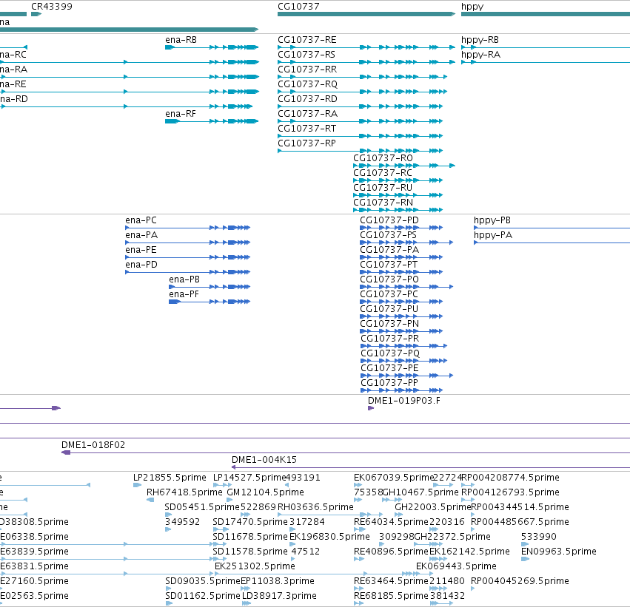Click the CG10737-RU transcript label
The height and width of the screenshot is (607, 630).
(383, 187)
